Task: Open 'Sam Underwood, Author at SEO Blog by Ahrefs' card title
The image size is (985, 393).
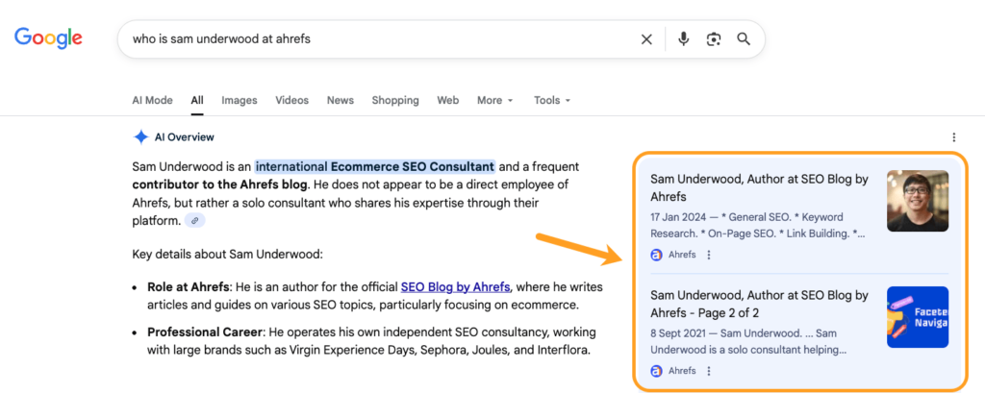Action: 760,187
